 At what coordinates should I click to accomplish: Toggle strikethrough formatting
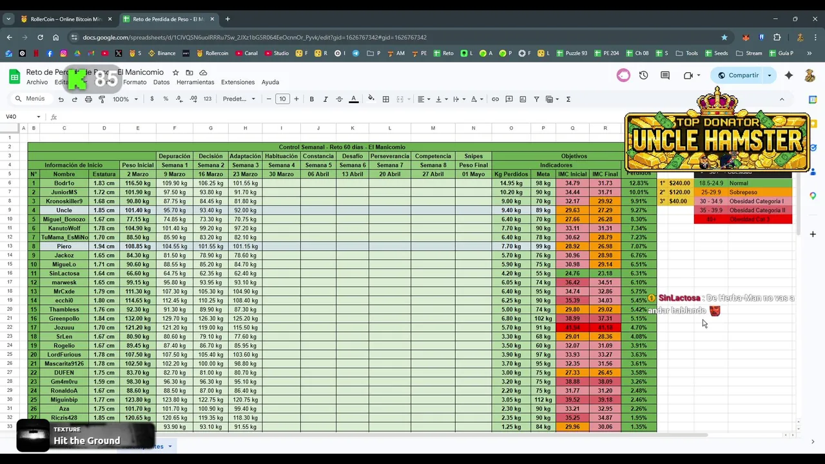[x=340, y=99]
